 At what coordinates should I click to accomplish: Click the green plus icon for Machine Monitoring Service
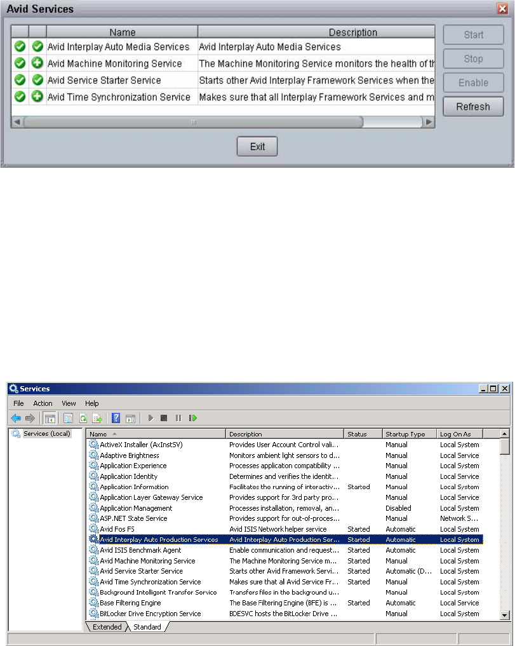click(x=37, y=63)
